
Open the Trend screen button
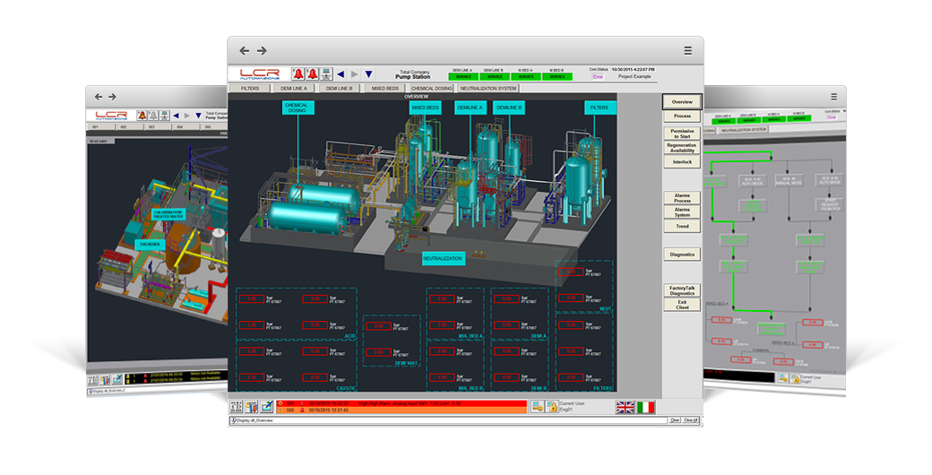pyautogui.click(x=682, y=226)
